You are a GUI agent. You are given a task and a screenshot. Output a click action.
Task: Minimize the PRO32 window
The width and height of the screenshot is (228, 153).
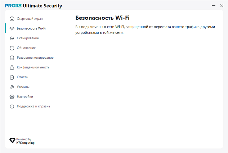click(214, 5)
